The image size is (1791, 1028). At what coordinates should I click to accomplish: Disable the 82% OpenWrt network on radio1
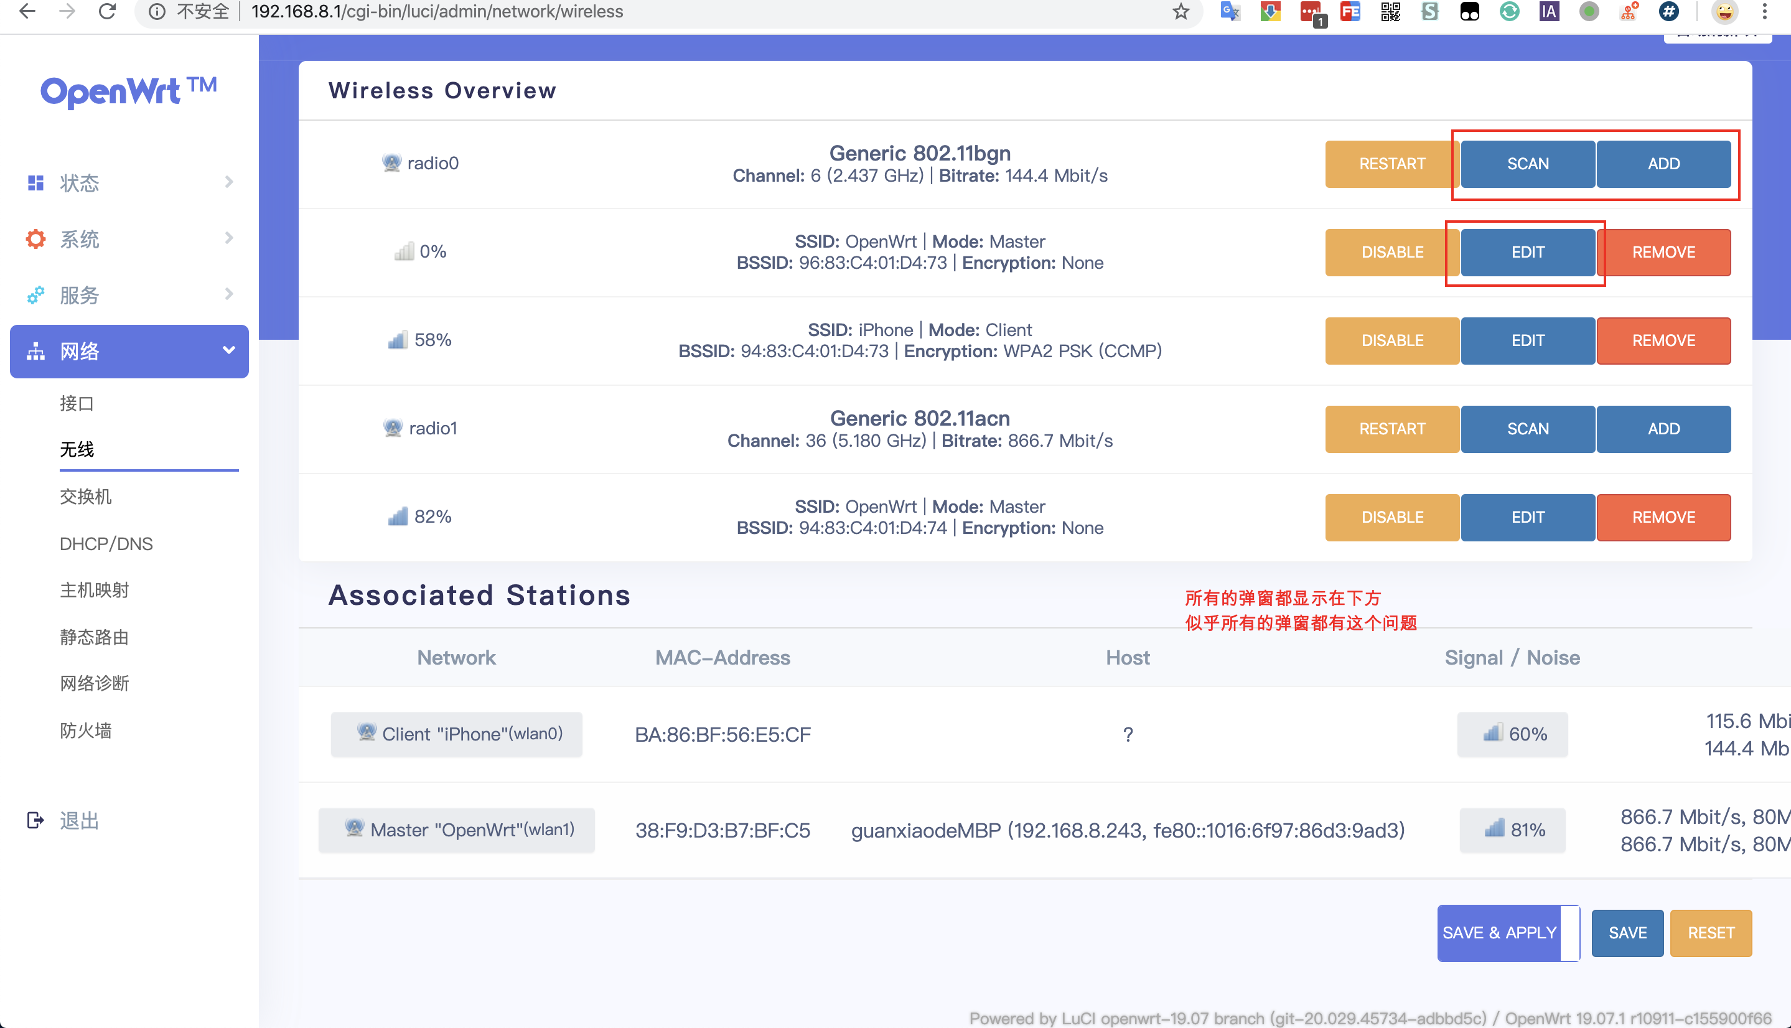coord(1391,517)
